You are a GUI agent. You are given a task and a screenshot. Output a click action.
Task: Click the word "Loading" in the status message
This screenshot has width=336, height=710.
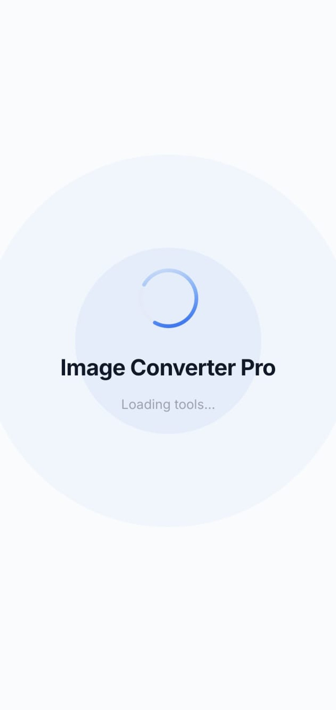[x=146, y=405]
